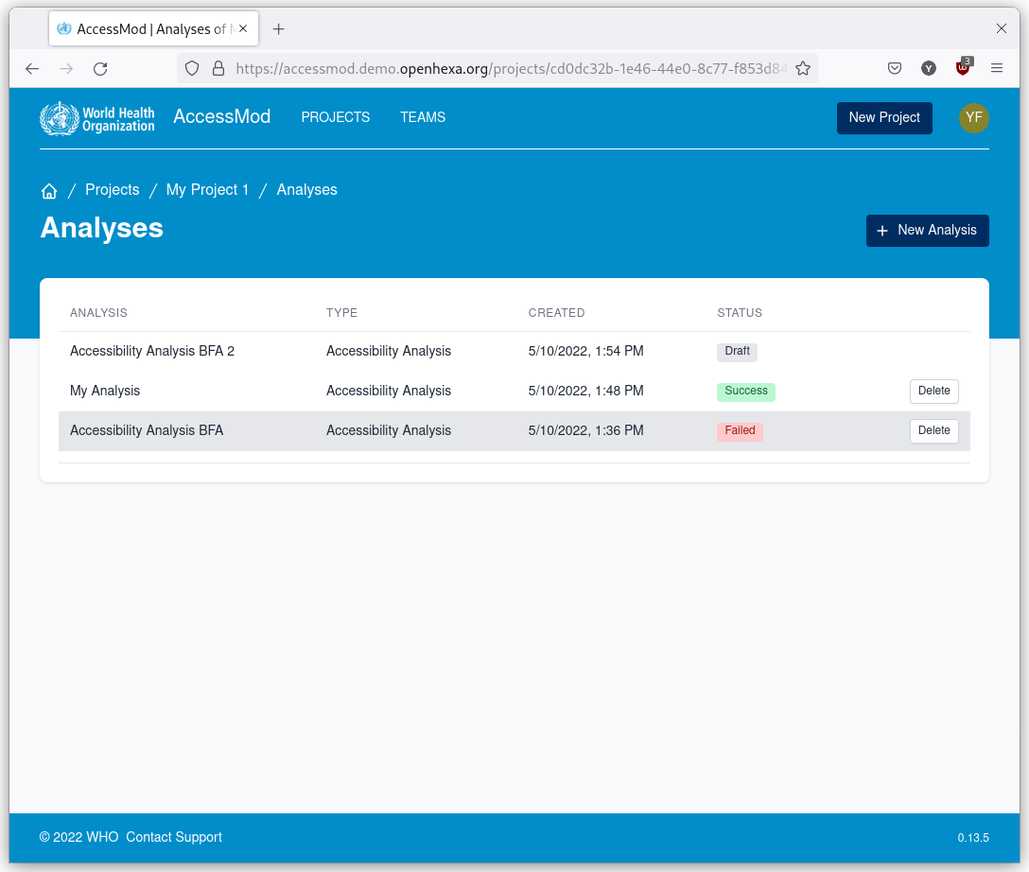Click the Contact Support footer link

174,837
